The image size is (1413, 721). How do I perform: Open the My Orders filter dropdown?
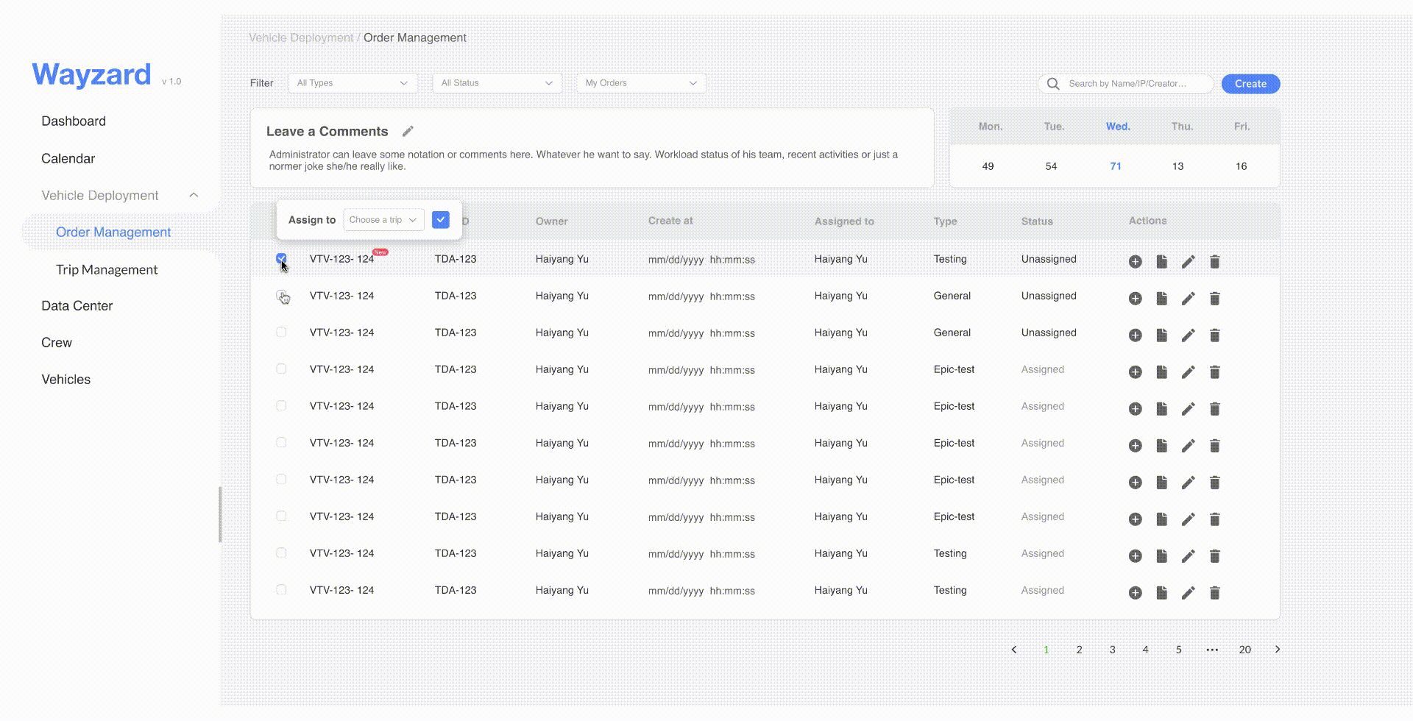(641, 83)
